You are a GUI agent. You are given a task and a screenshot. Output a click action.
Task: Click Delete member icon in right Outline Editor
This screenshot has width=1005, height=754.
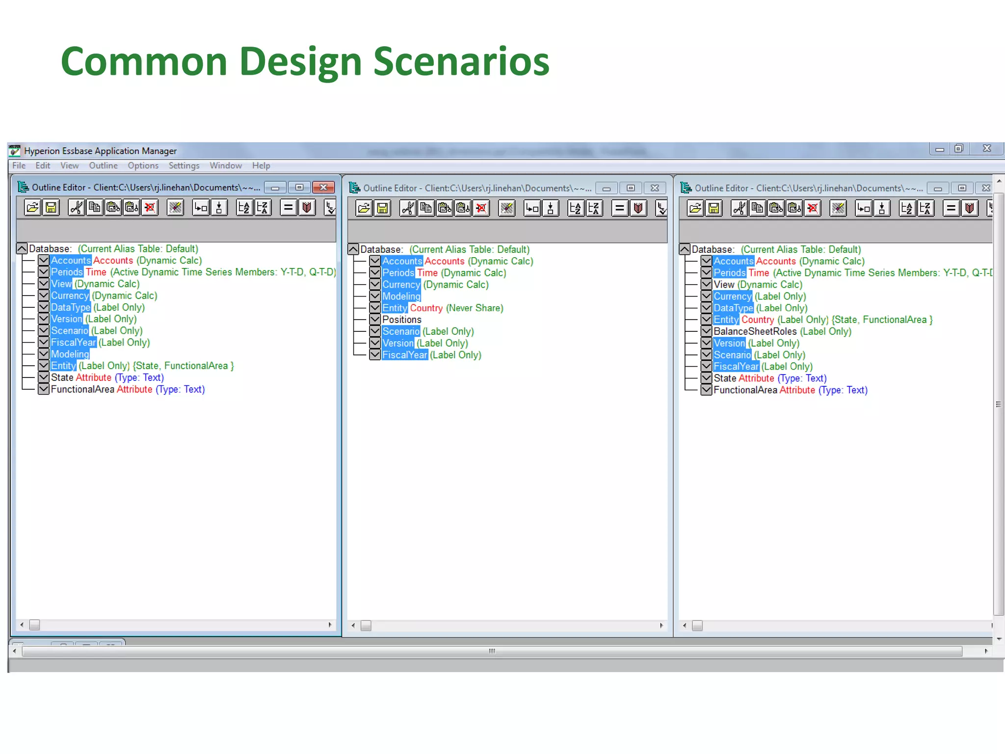coord(813,209)
